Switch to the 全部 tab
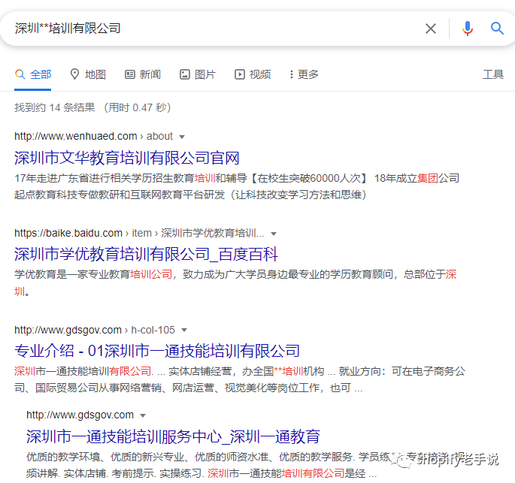 tap(33, 74)
